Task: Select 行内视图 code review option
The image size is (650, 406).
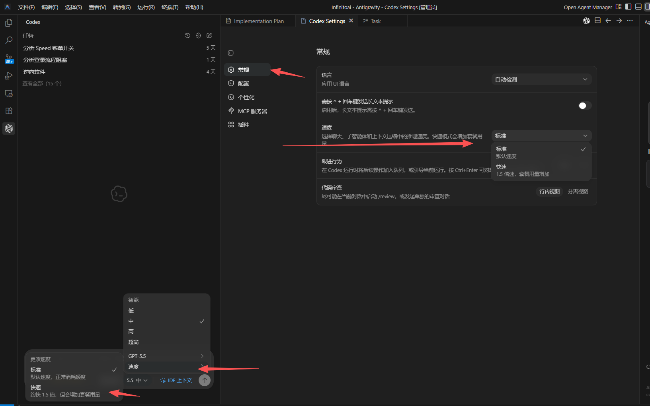Action: tap(549, 191)
